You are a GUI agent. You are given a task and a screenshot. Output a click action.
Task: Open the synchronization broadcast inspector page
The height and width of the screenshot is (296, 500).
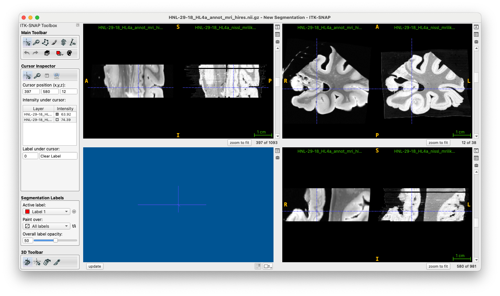[56, 76]
